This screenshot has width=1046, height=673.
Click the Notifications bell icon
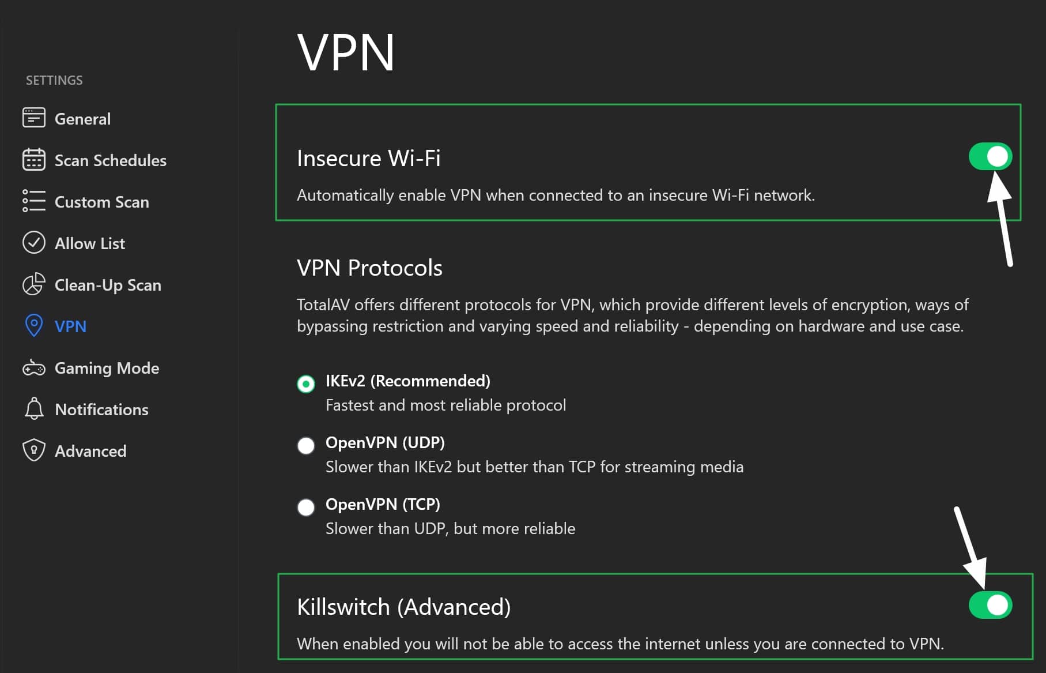tap(33, 408)
